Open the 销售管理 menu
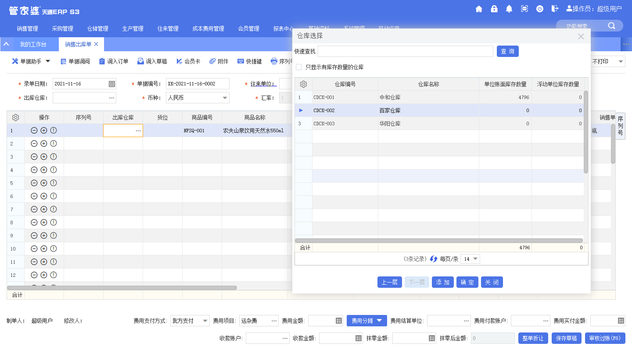This screenshot has width=632, height=350. [x=28, y=28]
